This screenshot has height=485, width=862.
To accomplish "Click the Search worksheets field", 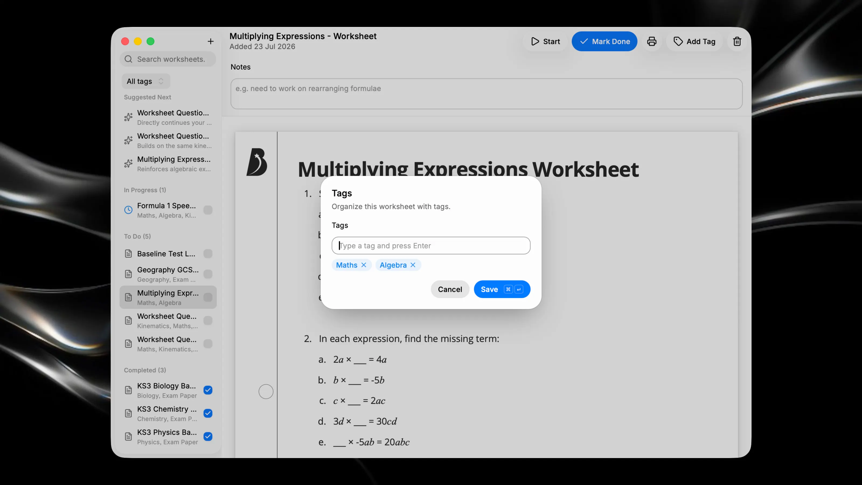I will click(x=168, y=59).
